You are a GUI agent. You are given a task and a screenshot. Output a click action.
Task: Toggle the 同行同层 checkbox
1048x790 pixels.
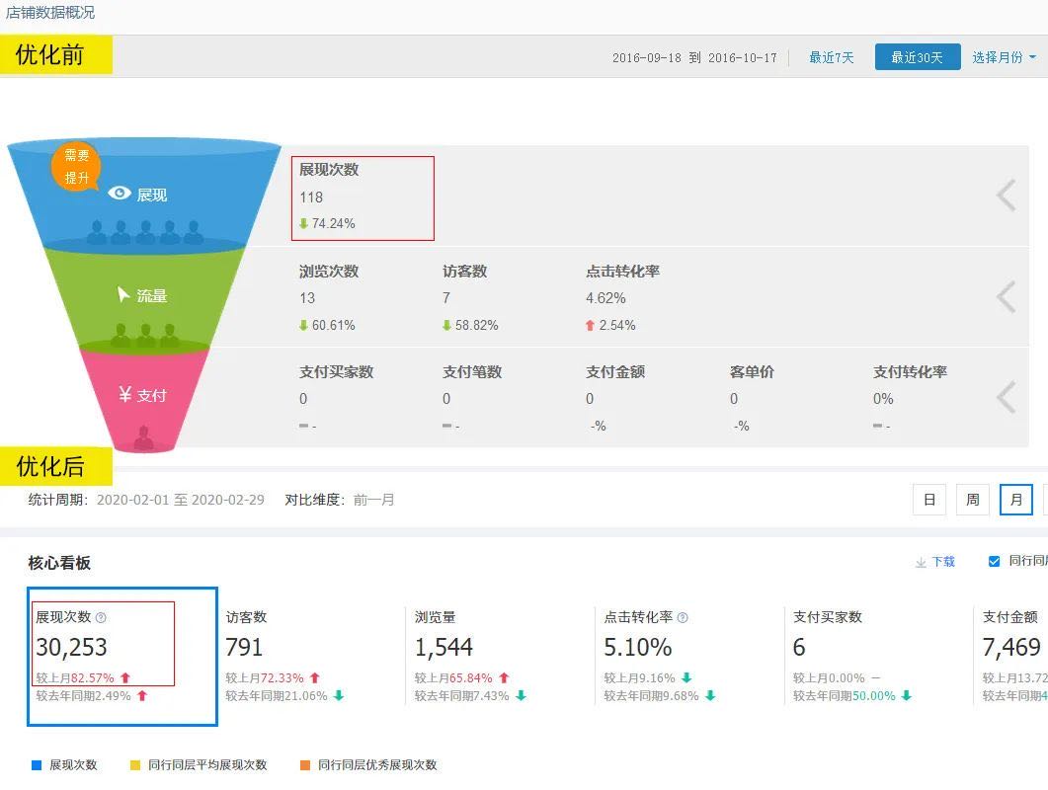994,562
